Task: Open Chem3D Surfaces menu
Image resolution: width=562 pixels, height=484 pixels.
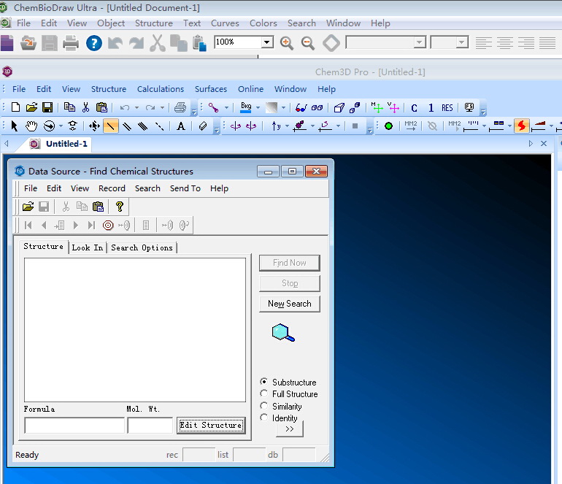Action: 211,89
